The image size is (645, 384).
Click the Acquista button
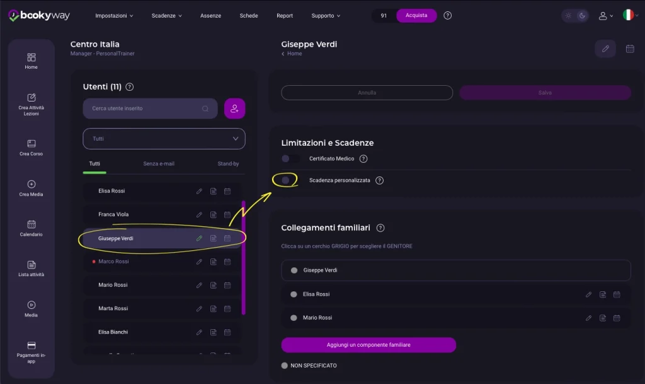coord(416,15)
